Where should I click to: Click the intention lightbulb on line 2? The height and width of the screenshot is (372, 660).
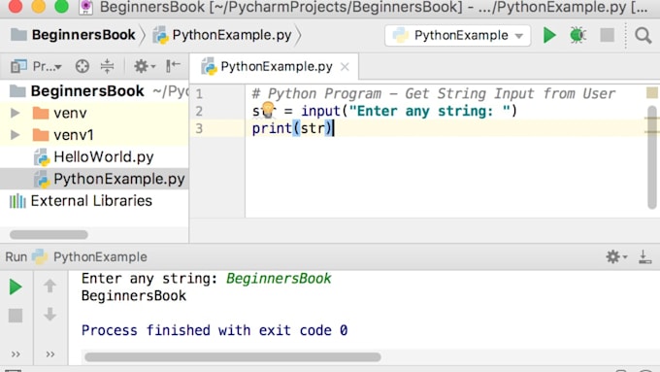pos(268,109)
